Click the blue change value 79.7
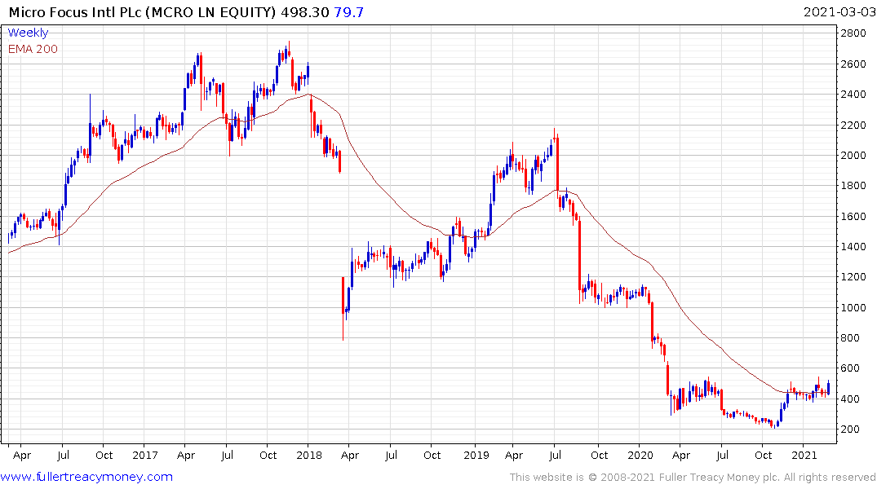 coord(349,11)
